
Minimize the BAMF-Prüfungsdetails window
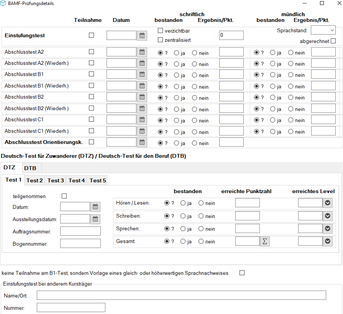coord(305,3)
